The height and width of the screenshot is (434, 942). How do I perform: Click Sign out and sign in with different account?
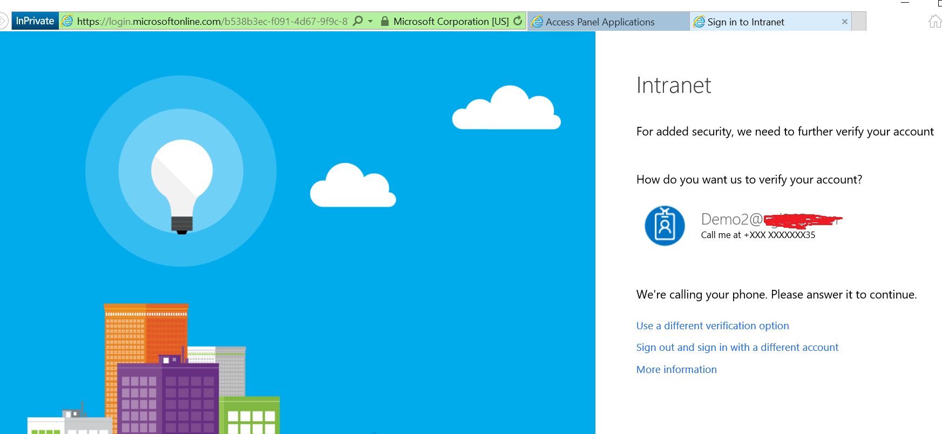pos(737,347)
